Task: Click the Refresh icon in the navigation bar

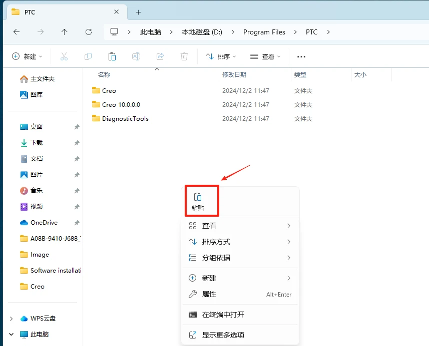Action: [x=89, y=31]
